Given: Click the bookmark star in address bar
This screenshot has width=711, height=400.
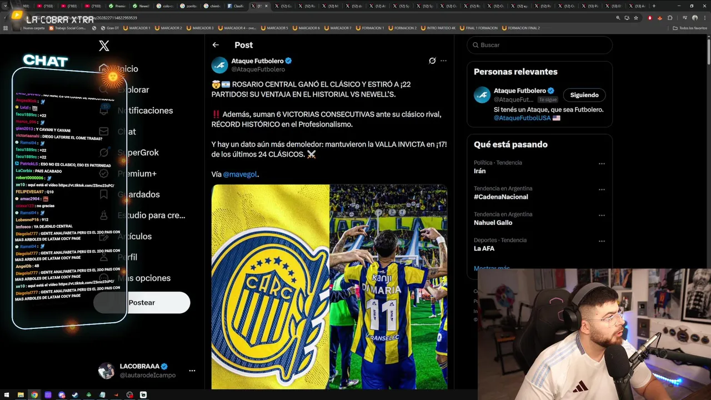Looking at the screenshot, I should pos(636,18).
